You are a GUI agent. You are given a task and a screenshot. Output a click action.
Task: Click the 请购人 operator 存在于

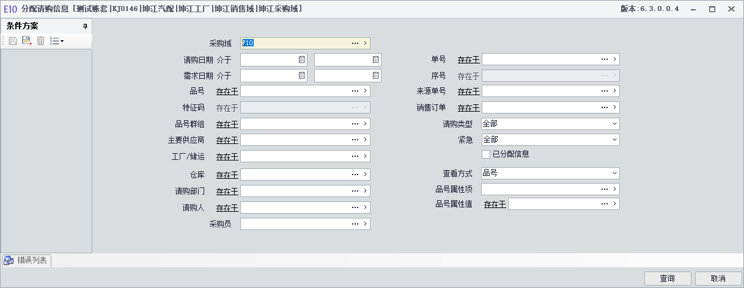click(227, 209)
